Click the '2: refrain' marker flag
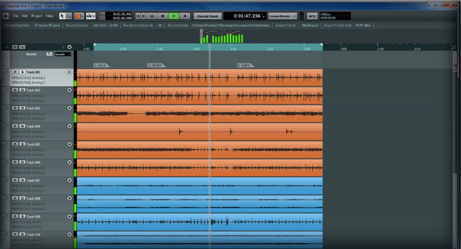 [156, 65]
